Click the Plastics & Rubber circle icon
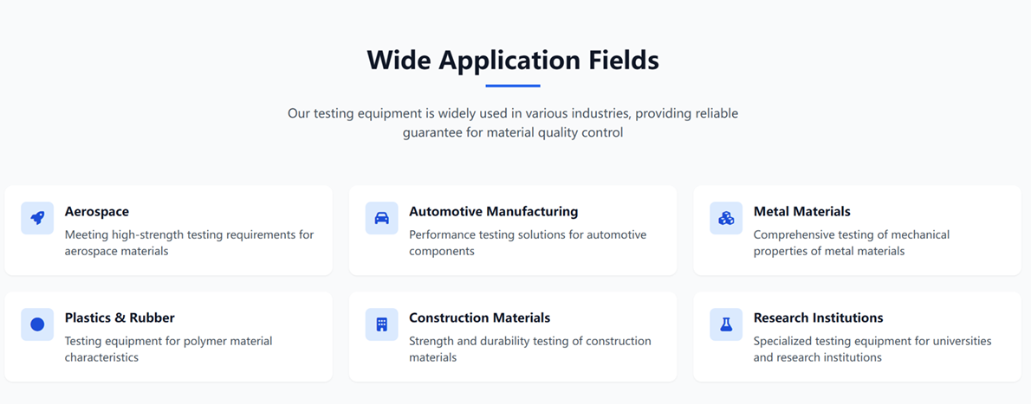Screen dimensions: 1031x404 [37, 324]
